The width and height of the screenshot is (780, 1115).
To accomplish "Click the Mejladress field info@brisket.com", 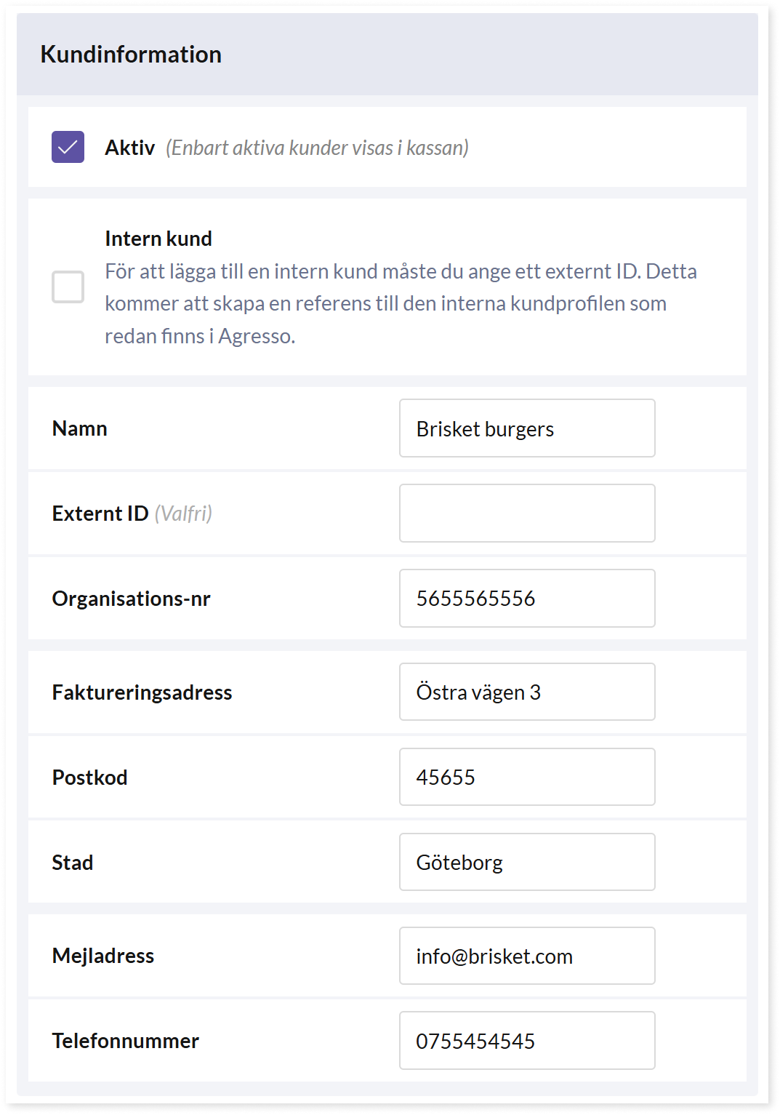I will tap(527, 956).
